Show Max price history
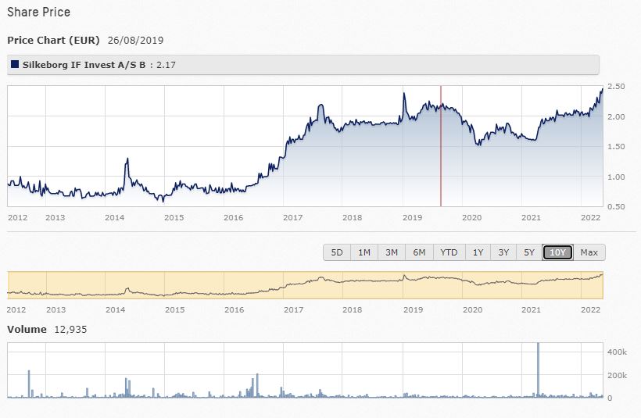The height and width of the screenshot is (418, 641). (589, 252)
